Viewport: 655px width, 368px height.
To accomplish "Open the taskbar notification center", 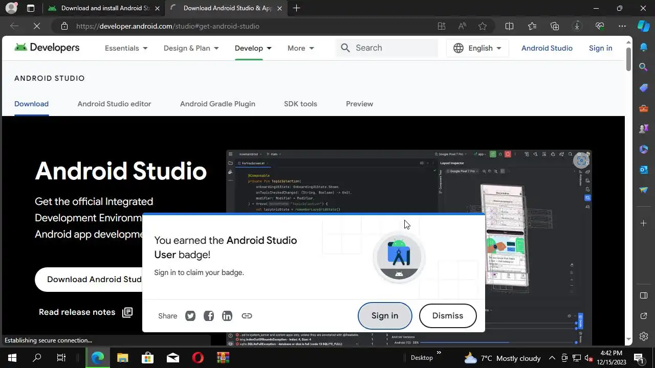I will [639, 358].
